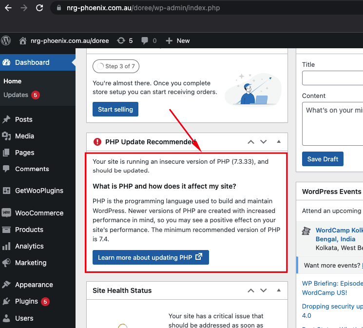
Task: Click the home icon in admin bar
Action: coord(23,41)
